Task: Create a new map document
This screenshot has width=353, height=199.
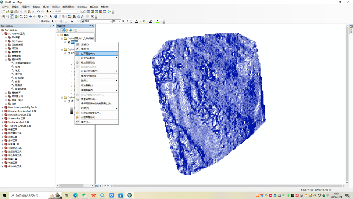Action: click(4, 11)
